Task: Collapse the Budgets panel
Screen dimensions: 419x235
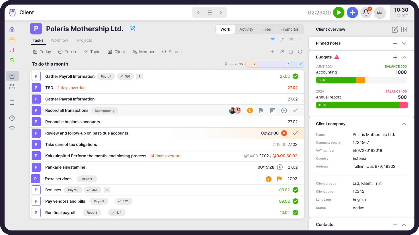Action: click(404, 57)
